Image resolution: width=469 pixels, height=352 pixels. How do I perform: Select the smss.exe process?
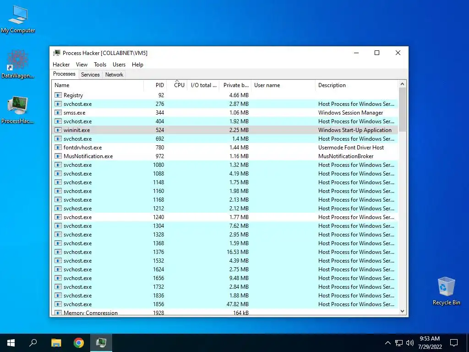[225, 113]
